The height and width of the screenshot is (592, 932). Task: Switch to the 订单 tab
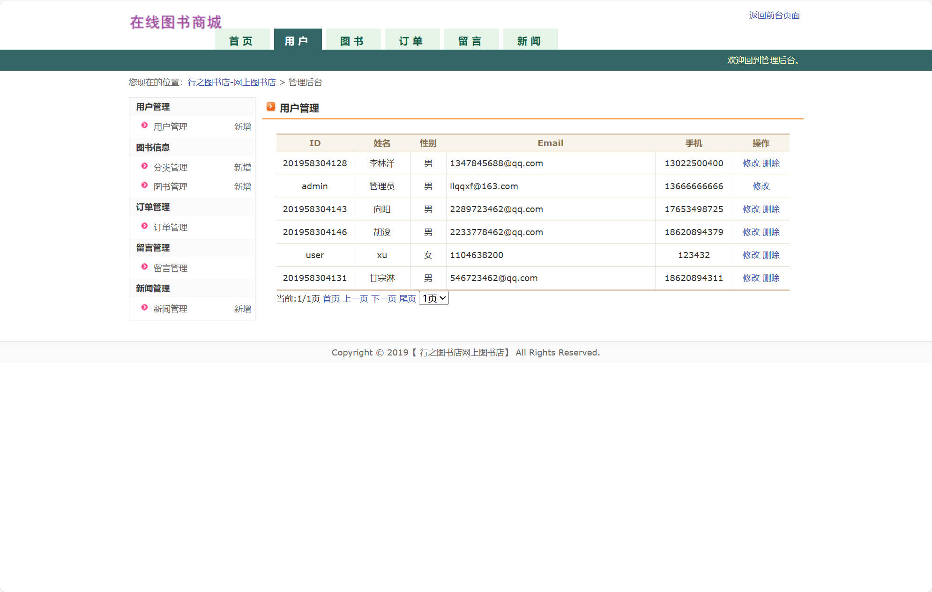pyautogui.click(x=412, y=40)
